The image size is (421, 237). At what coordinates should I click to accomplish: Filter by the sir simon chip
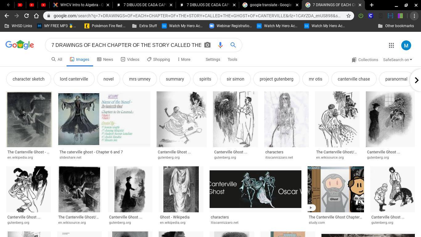coord(235,79)
